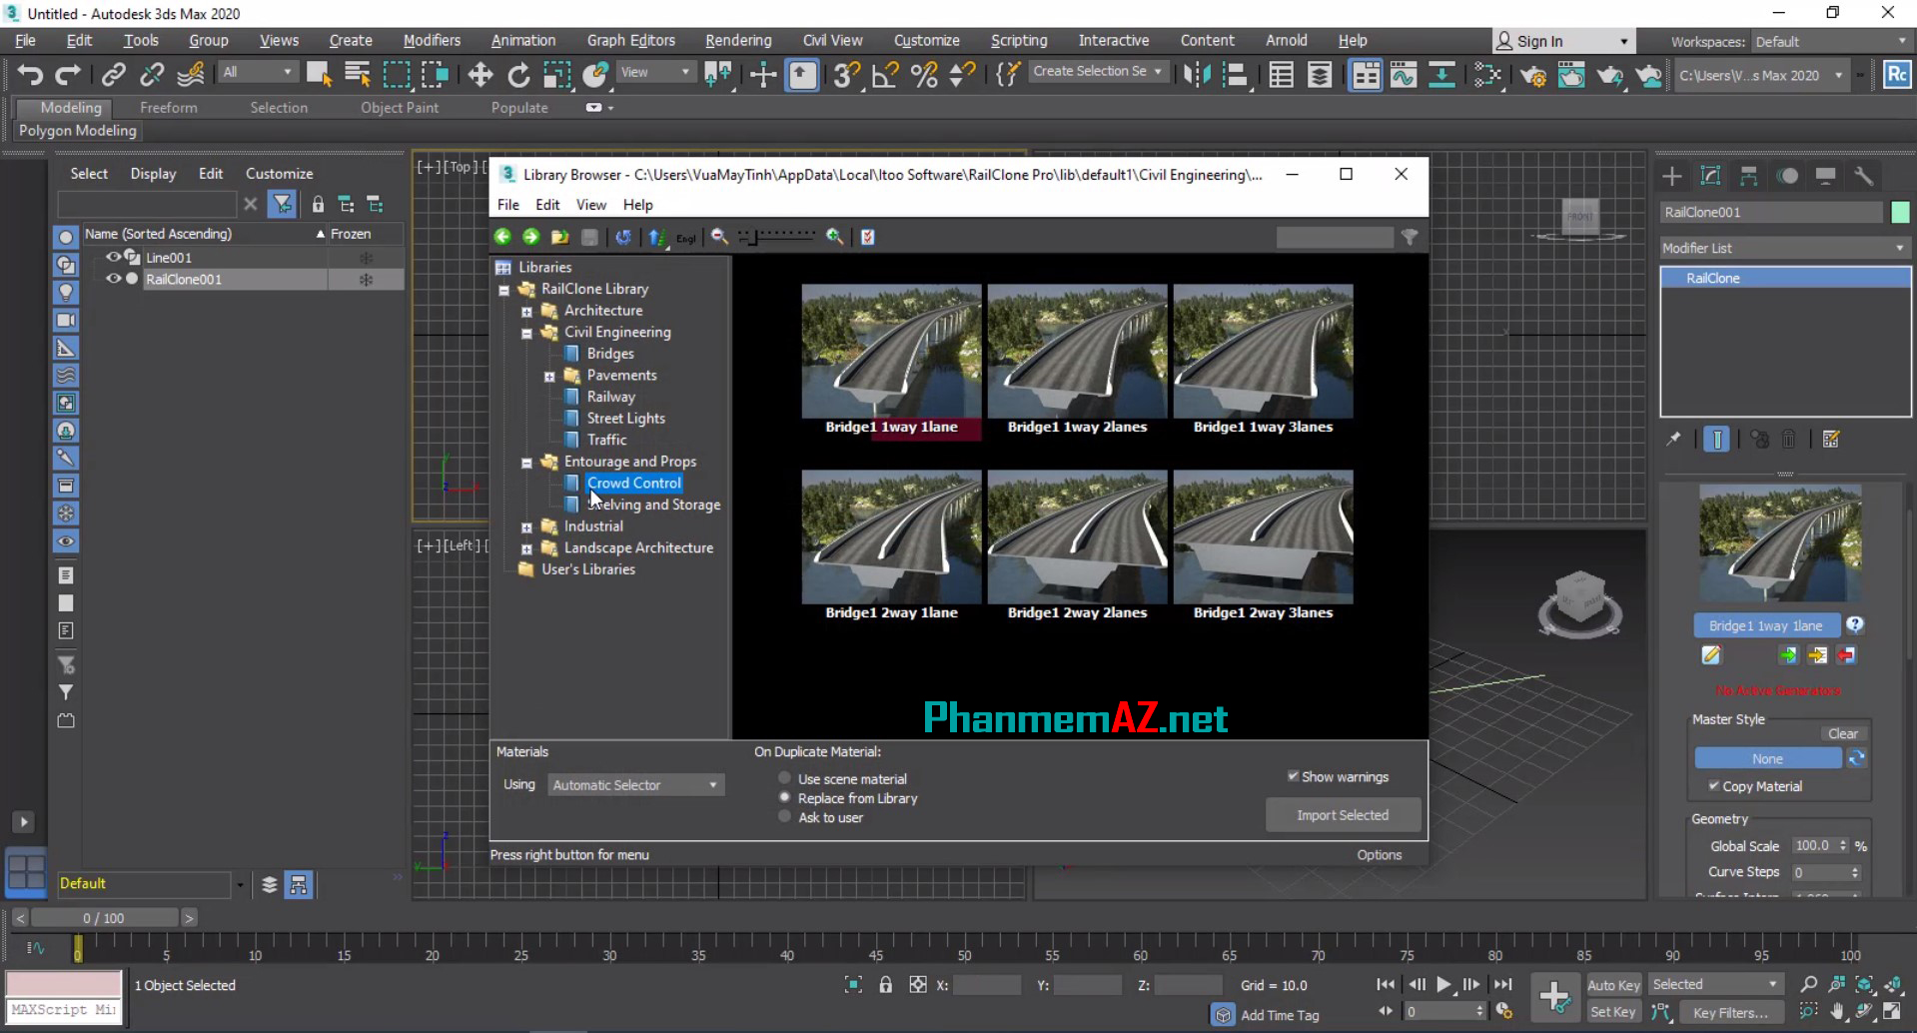Disable the Show warnings checkbox

tap(1293, 775)
